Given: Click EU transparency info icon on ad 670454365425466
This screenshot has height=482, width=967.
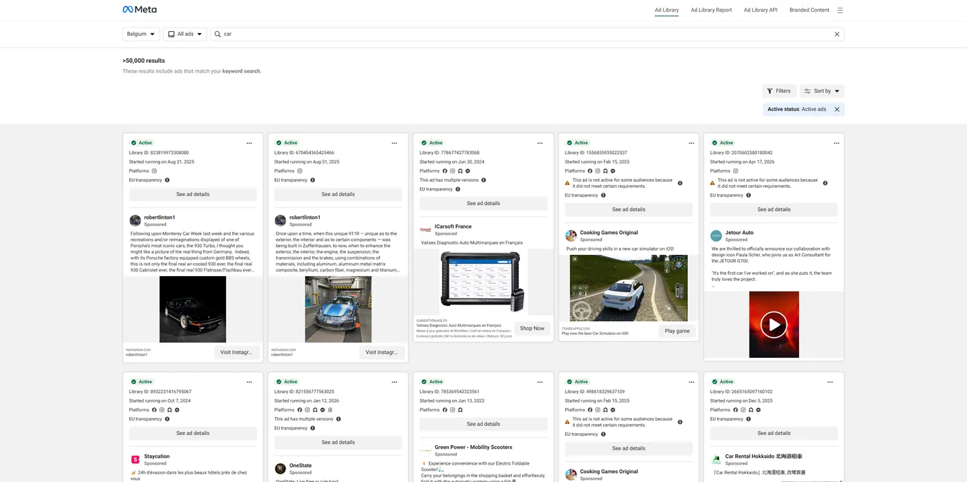Looking at the screenshot, I should click(x=312, y=180).
